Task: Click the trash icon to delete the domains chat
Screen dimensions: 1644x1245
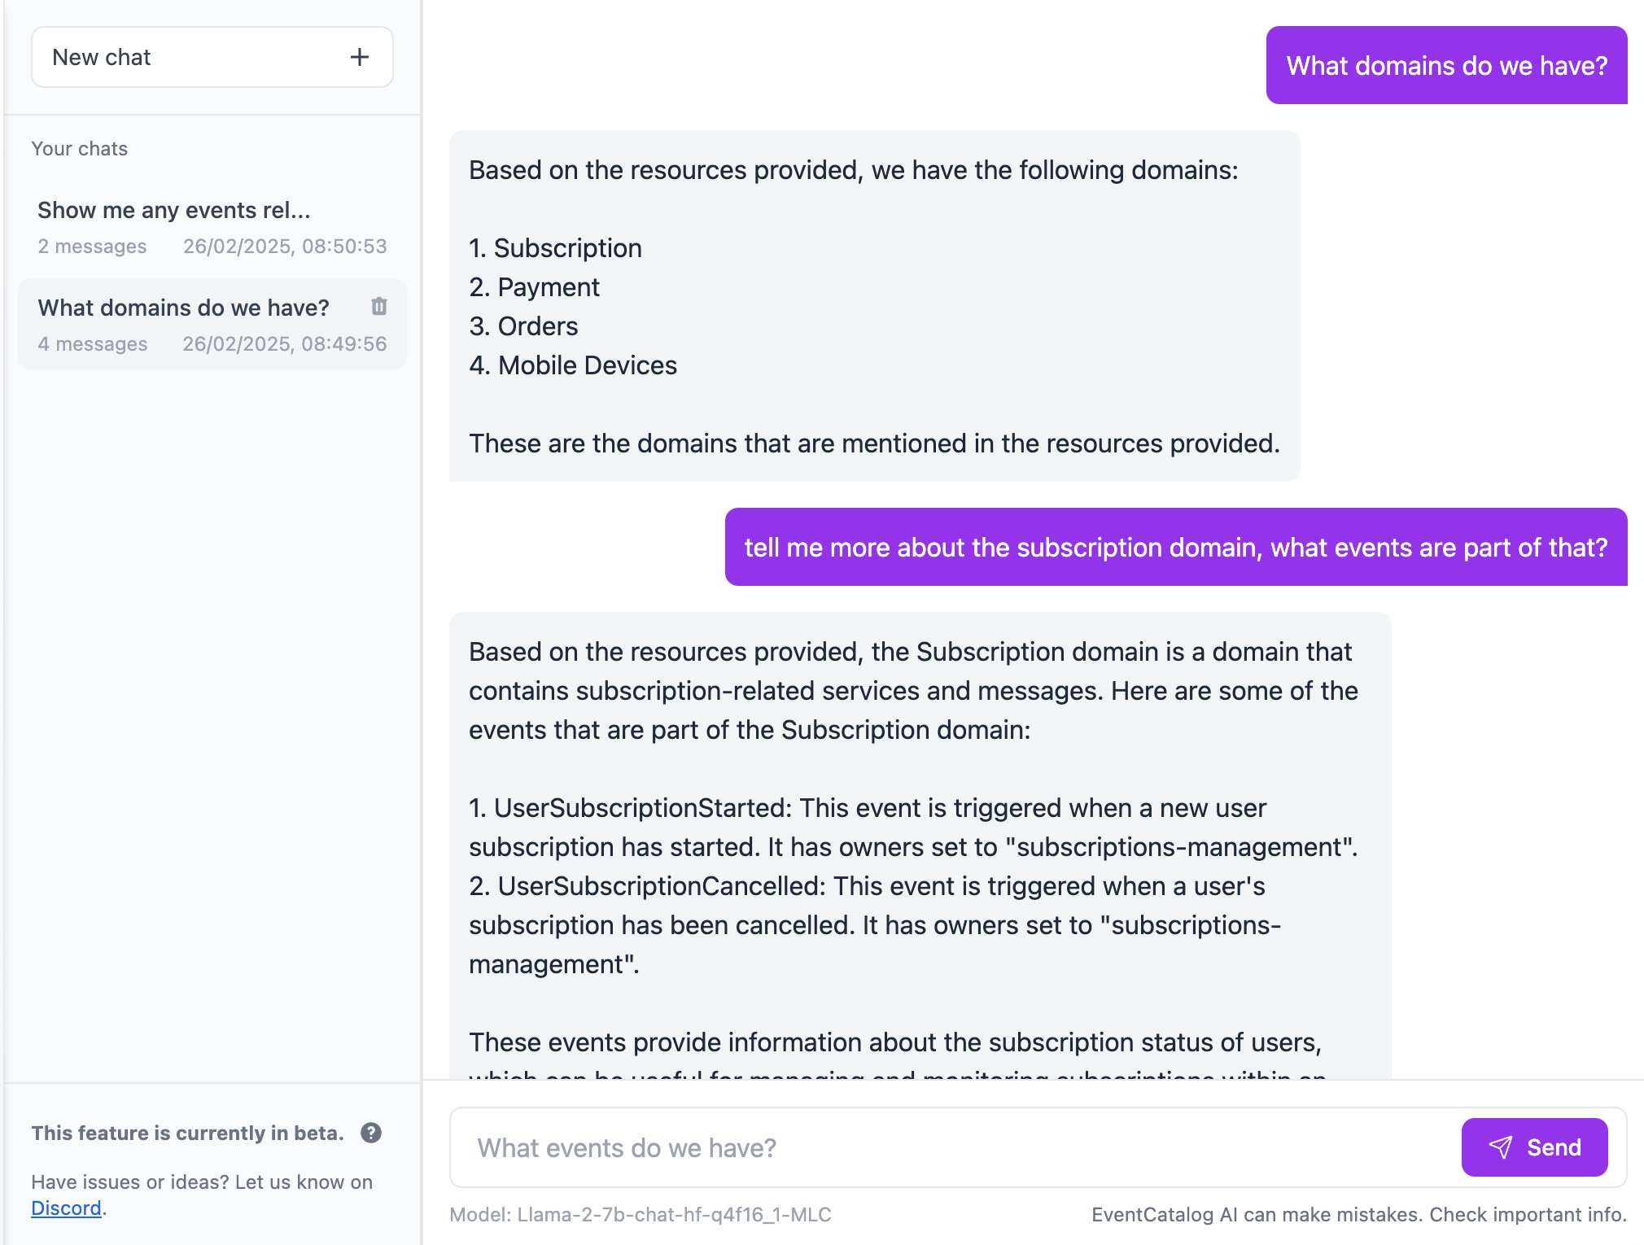Action: [x=378, y=307]
